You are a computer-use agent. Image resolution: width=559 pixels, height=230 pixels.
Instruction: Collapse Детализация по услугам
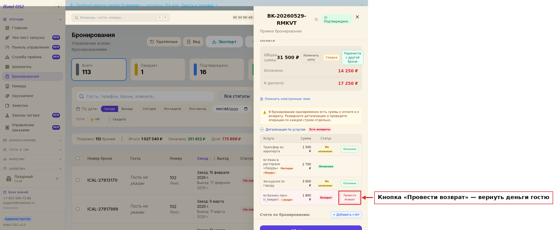[283, 130]
